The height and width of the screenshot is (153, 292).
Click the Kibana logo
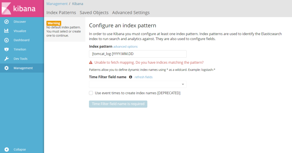[x=19, y=8]
